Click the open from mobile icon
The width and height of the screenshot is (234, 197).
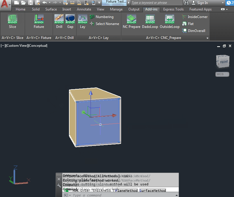point(86,3)
